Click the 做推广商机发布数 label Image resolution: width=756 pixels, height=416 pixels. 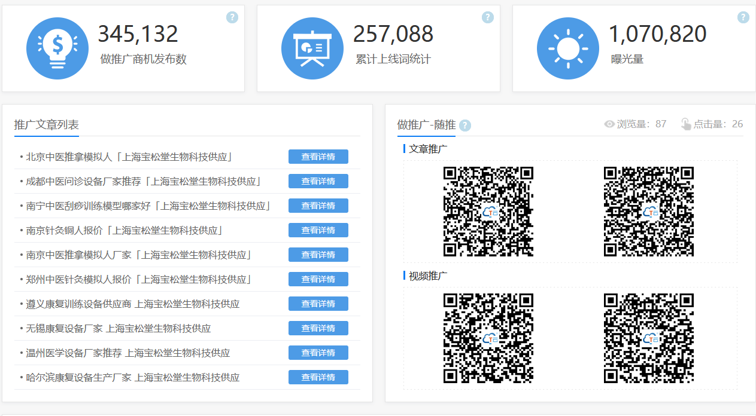144,59
